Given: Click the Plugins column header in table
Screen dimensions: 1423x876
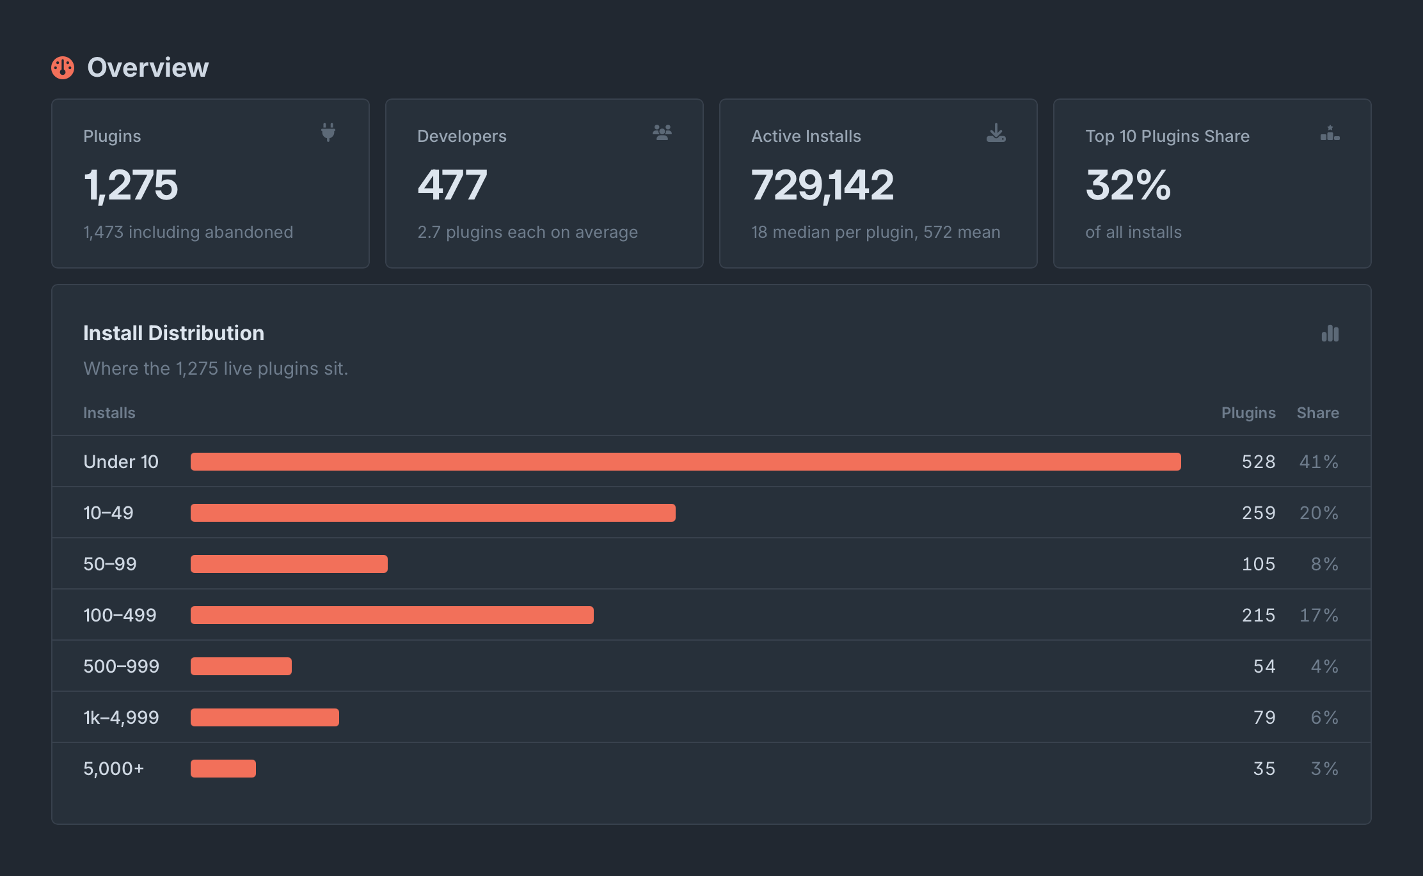Looking at the screenshot, I should point(1248,413).
